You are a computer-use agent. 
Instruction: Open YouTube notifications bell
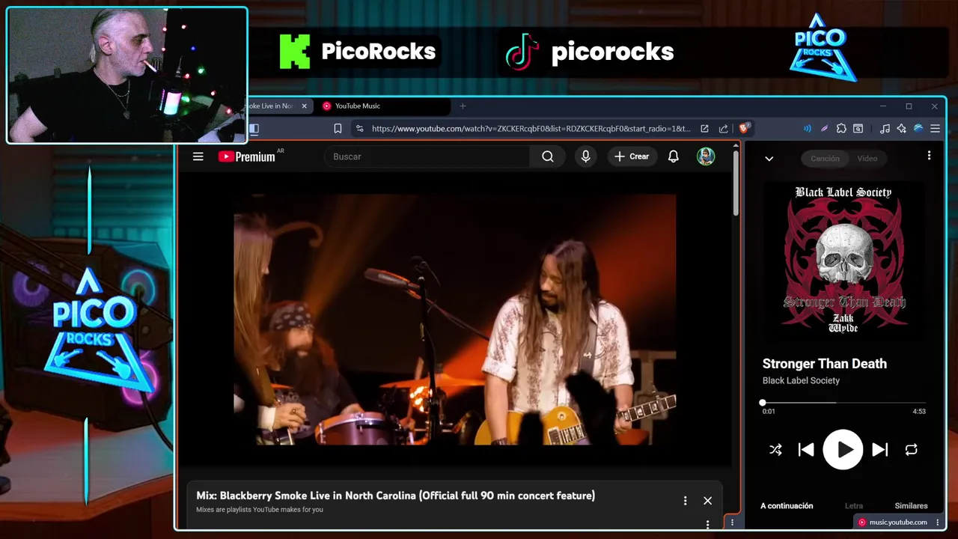(x=674, y=156)
